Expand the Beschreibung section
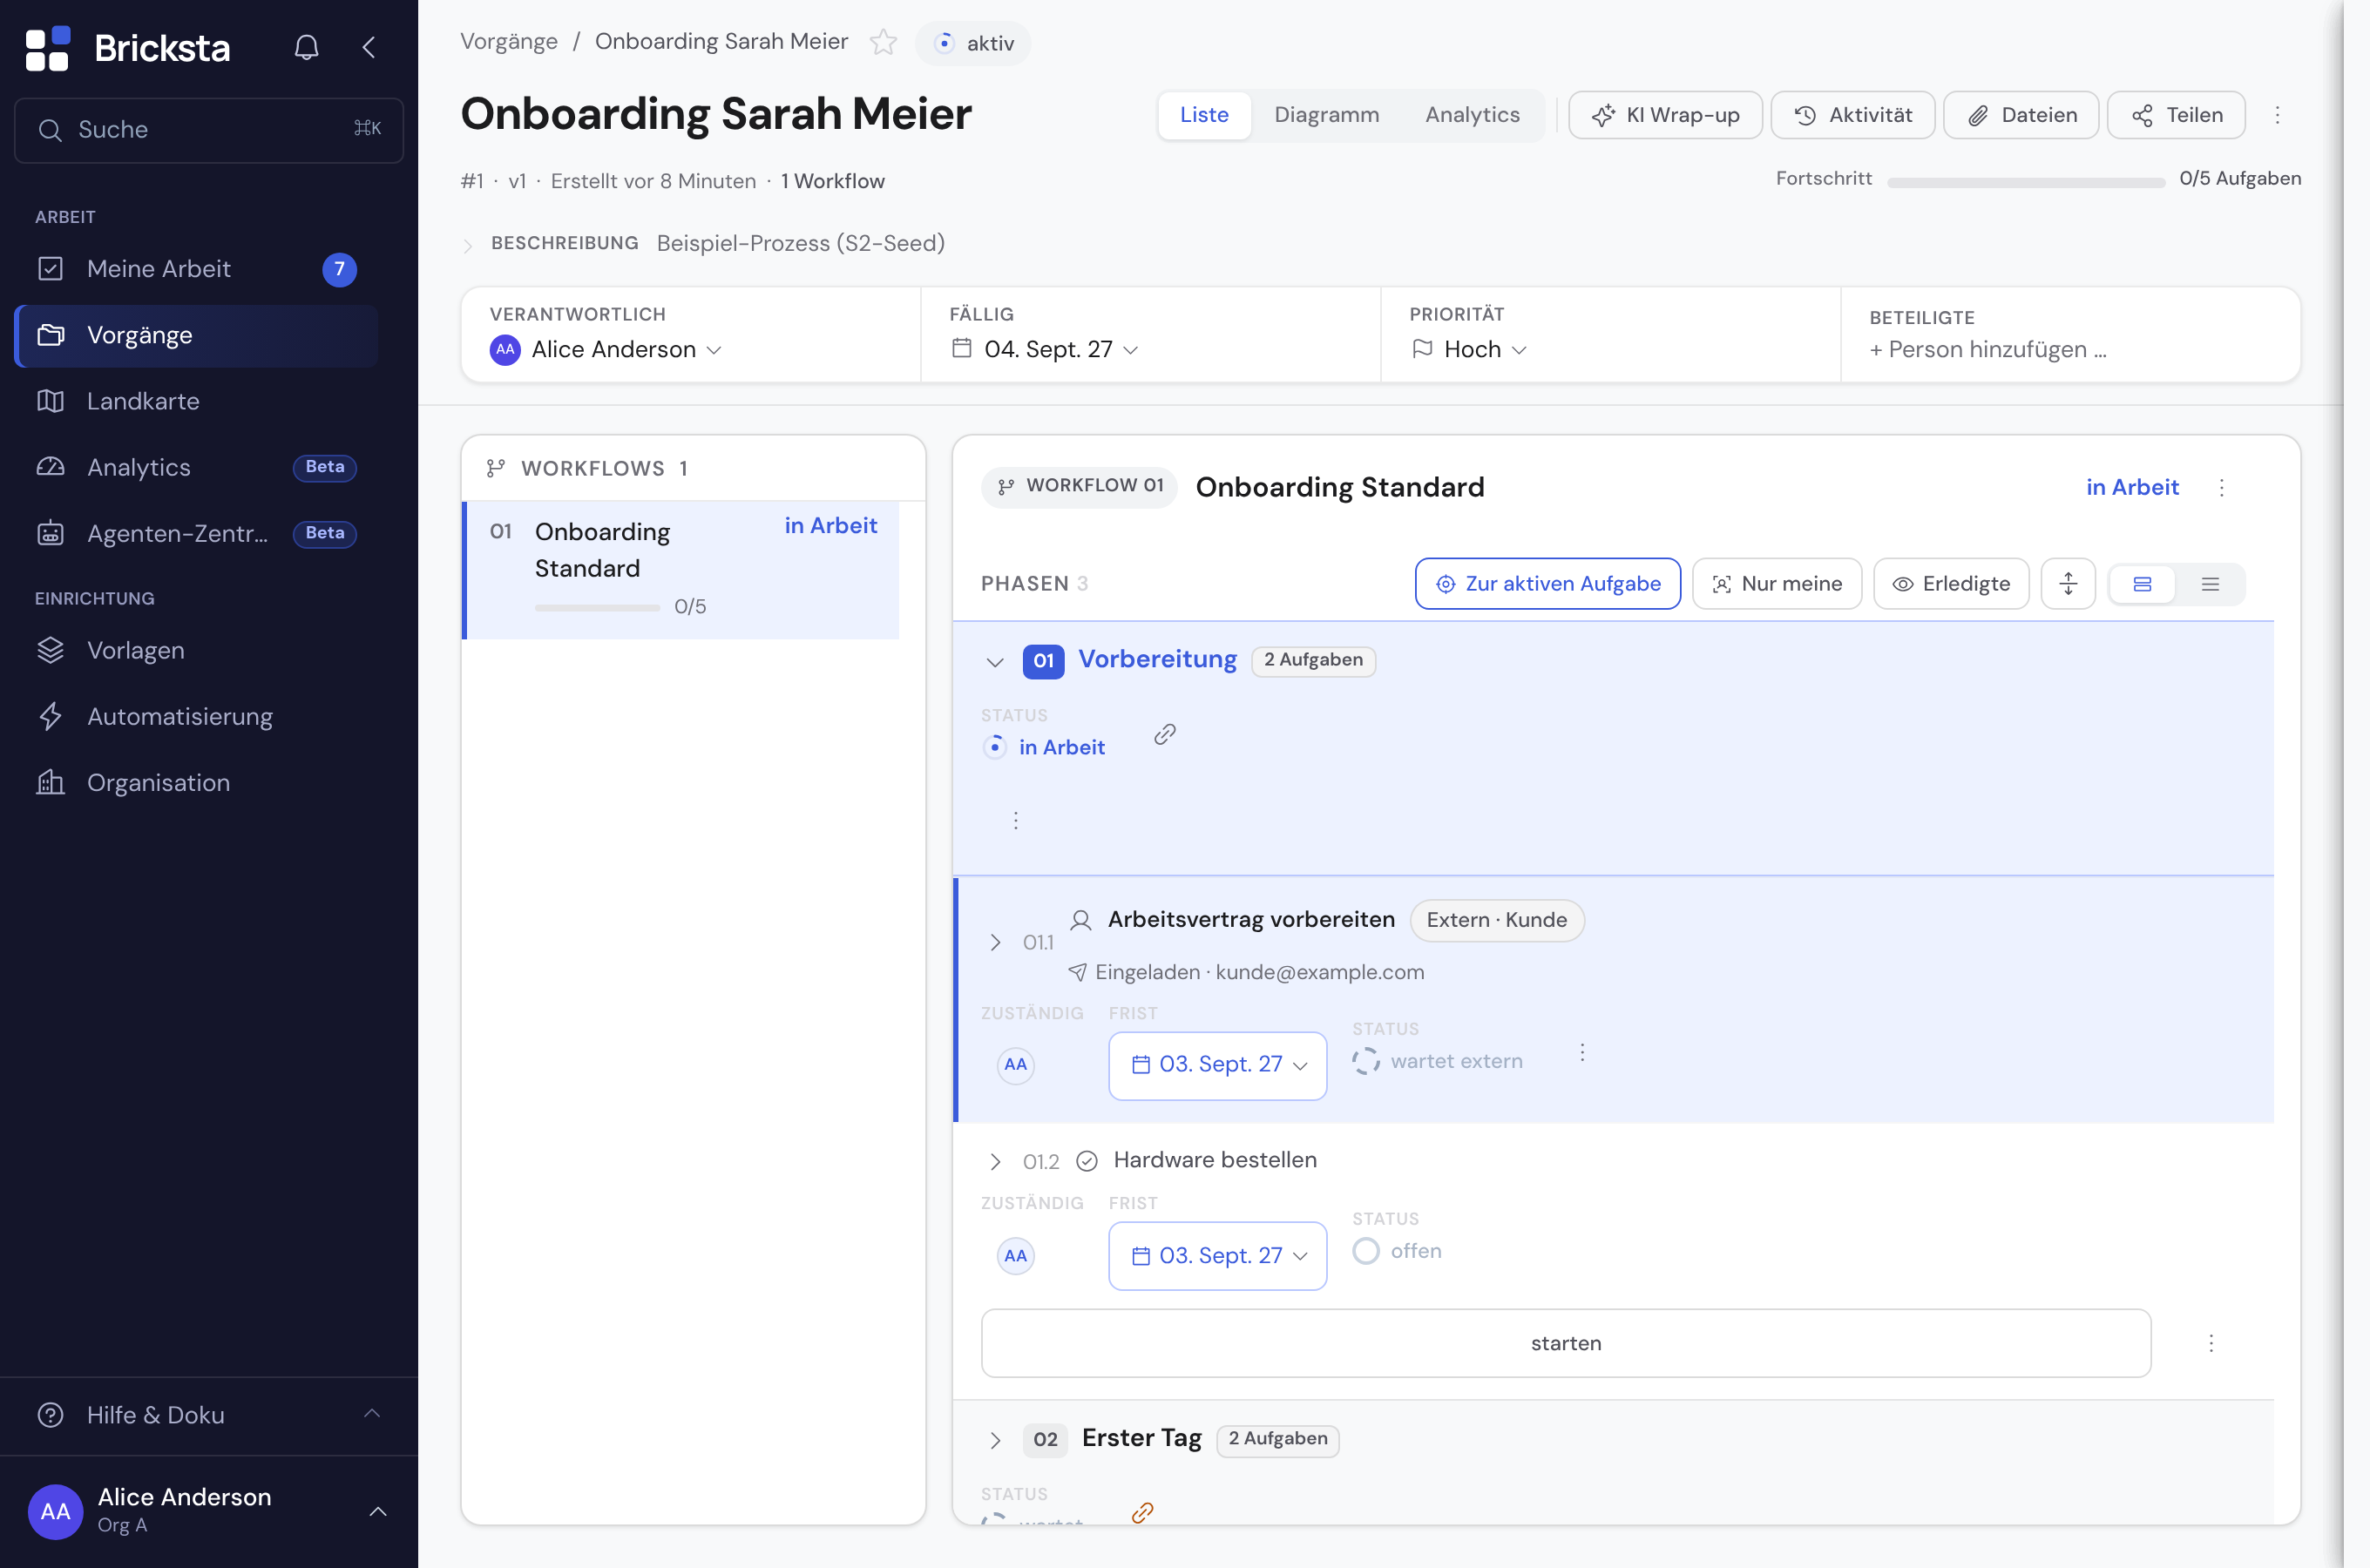The image size is (2370, 1568). tap(467, 245)
